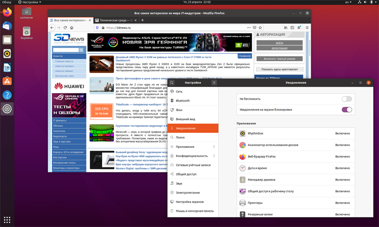Click Включить темный режим button
This screenshot has width=379, height=227.
click(279, 59)
